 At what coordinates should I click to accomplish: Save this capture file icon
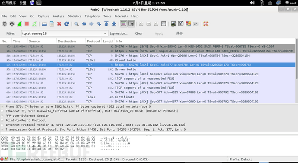[52, 24]
